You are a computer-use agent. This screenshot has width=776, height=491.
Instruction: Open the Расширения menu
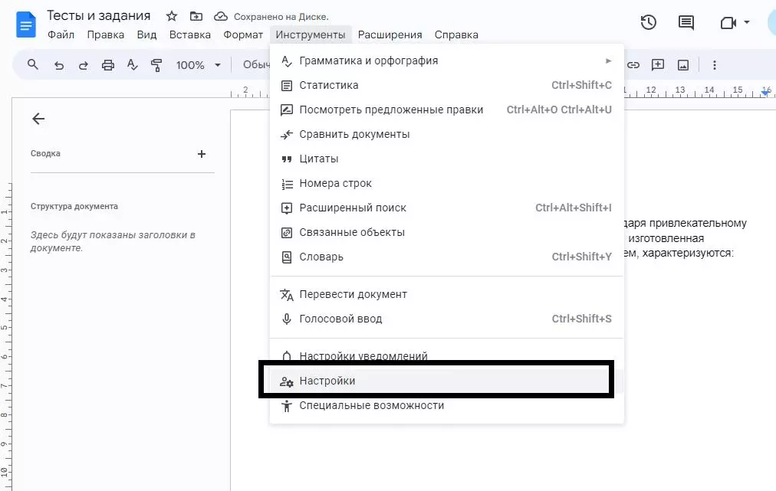click(390, 34)
